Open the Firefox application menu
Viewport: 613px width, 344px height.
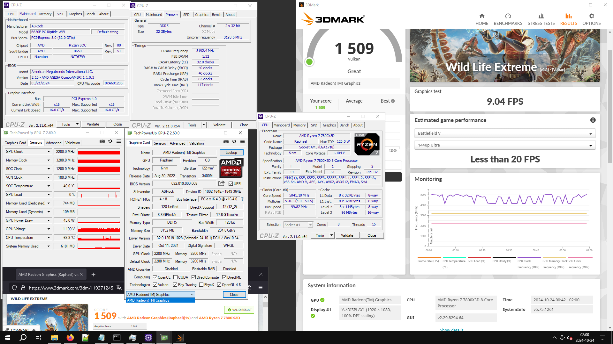261,288
